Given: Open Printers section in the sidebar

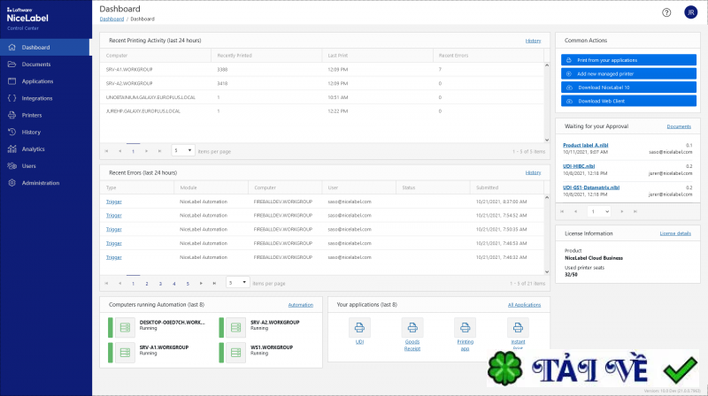Looking at the screenshot, I should click(x=32, y=115).
